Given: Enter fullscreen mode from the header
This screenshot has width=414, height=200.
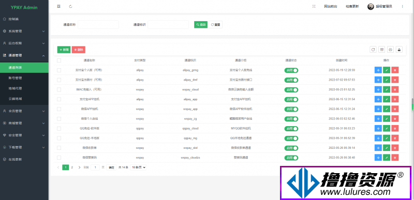Looking at the screenshot, I should pyautogui.click(x=314, y=6).
